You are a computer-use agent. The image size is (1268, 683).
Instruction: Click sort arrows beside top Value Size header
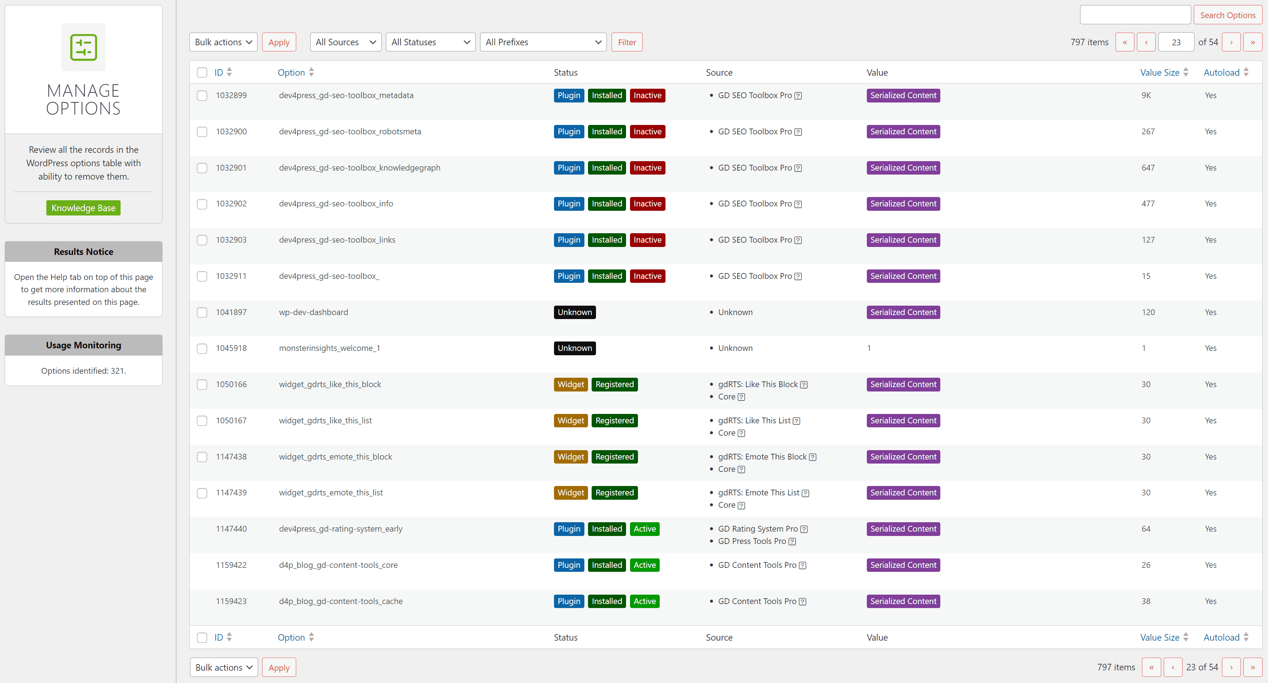1186,72
